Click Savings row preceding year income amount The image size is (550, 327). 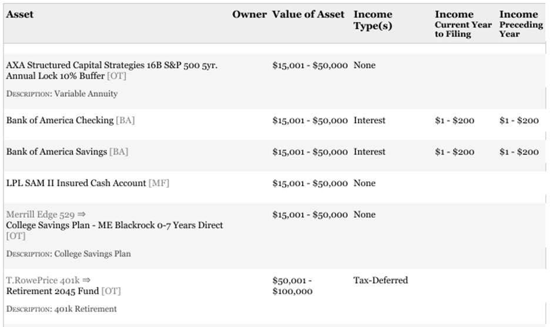click(x=519, y=152)
